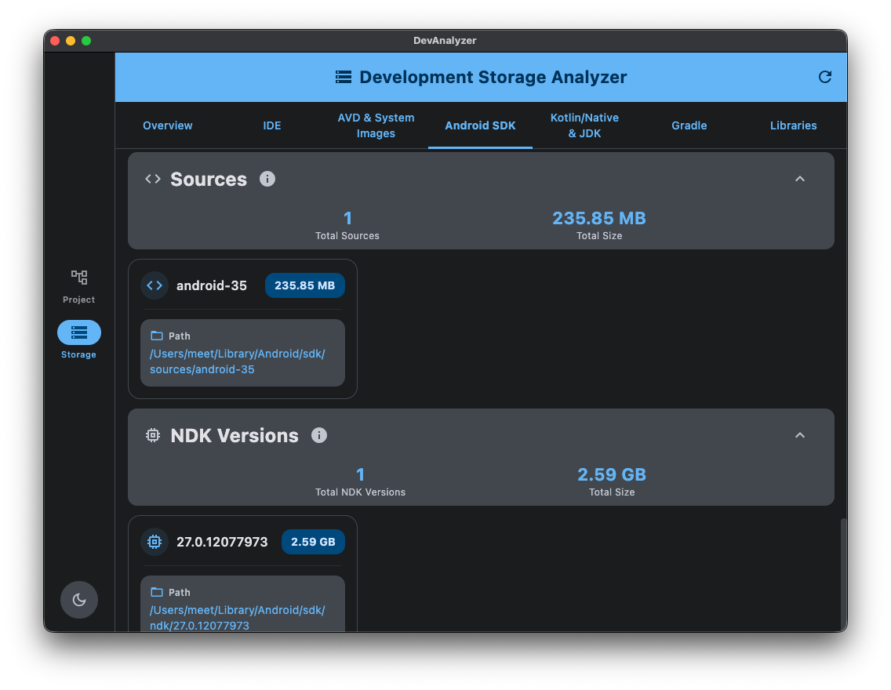Click folder icon in NDK Path box
The image size is (891, 690).
157,592
